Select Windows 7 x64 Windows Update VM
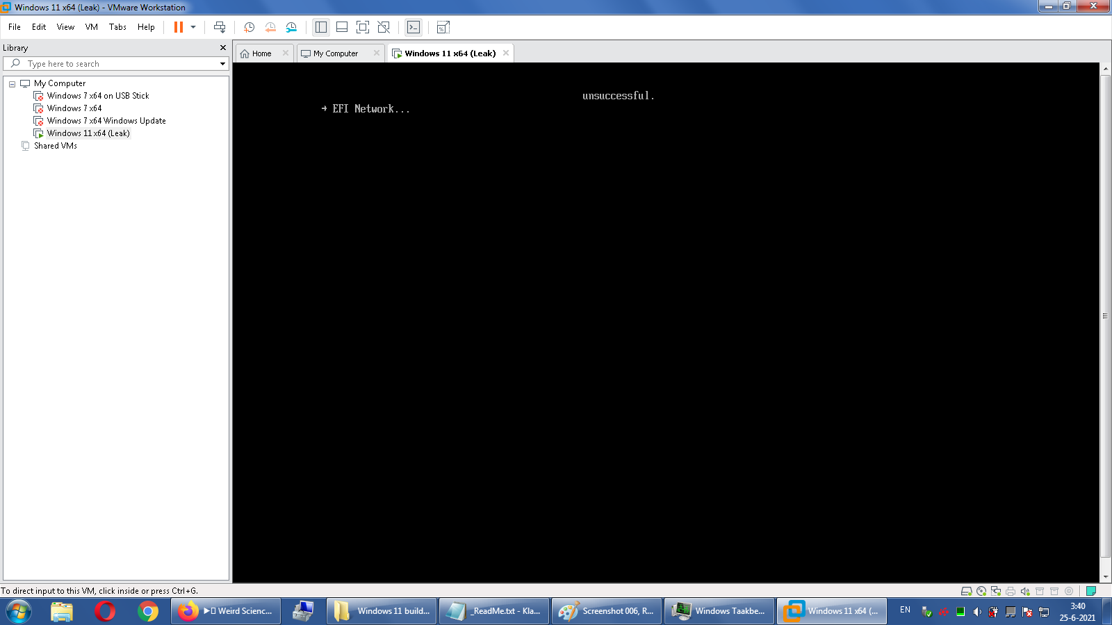 tap(106, 121)
